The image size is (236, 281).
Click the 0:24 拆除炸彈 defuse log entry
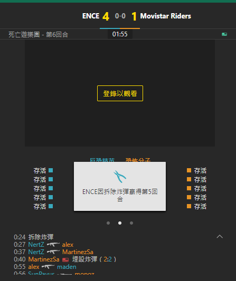coord(34,237)
